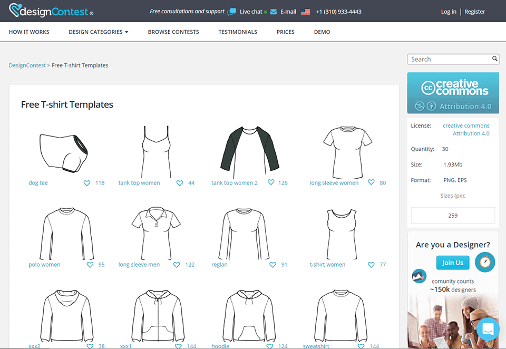Like the dog tee template
The image size is (506, 349).
click(x=87, y=183)
